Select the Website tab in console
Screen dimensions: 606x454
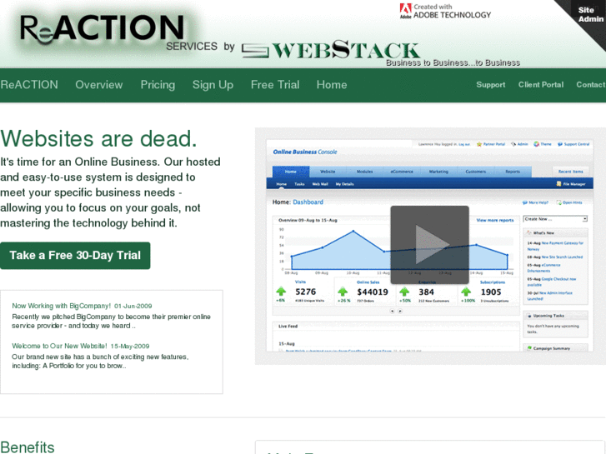[x=328, y=172]
